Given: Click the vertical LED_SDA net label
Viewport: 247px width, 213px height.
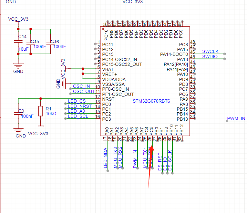Looking at the screenshot, I should point(105,158).
